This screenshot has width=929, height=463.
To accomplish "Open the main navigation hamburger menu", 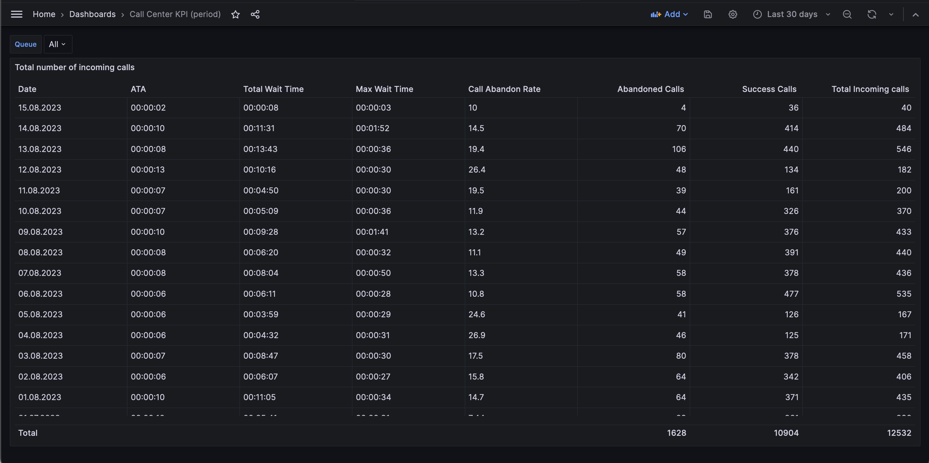I will (16, 14).
